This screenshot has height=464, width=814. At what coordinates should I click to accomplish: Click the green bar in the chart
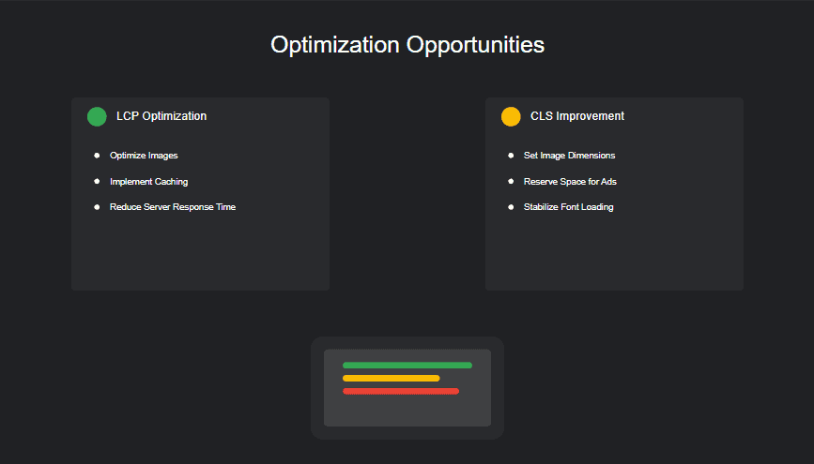pos(407,366)
